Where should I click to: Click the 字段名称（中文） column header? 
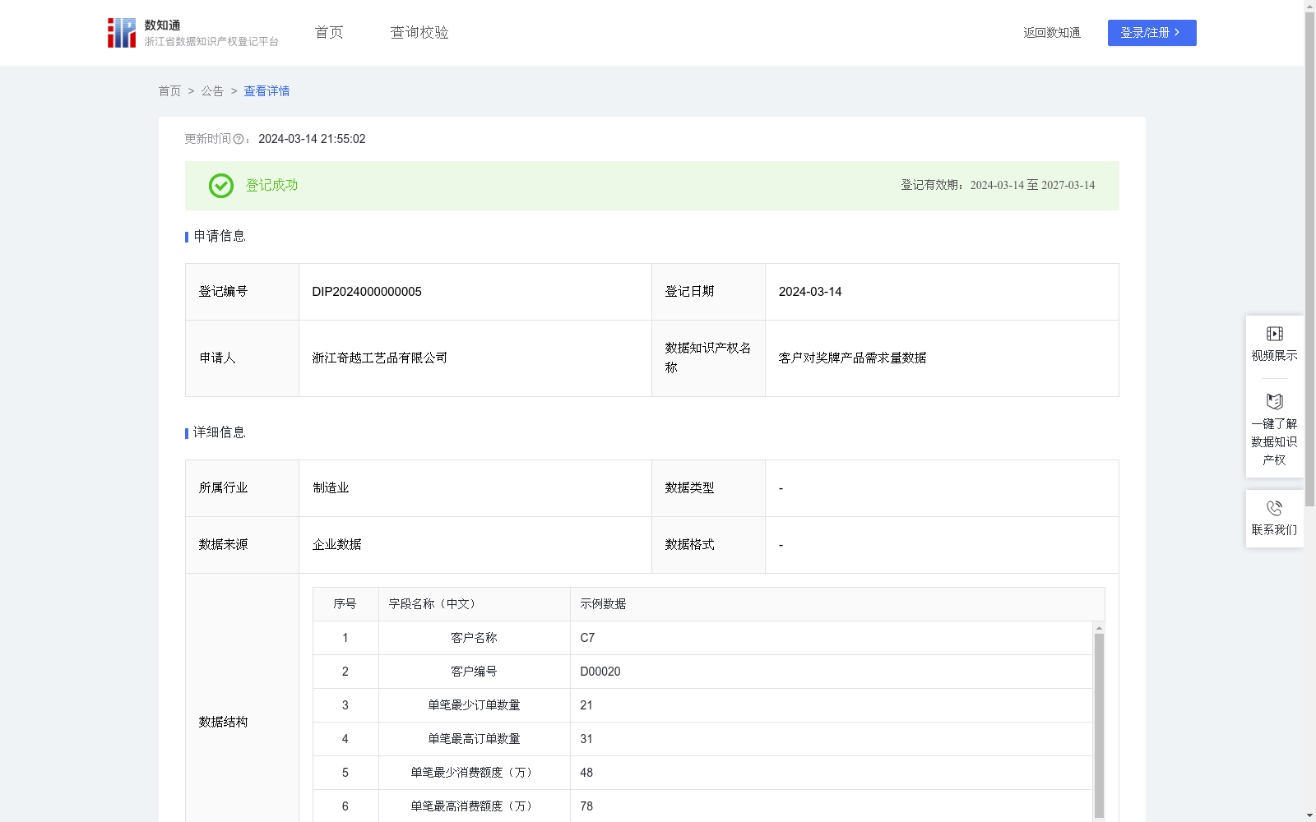pyautogui.click(x=475, y=604)
